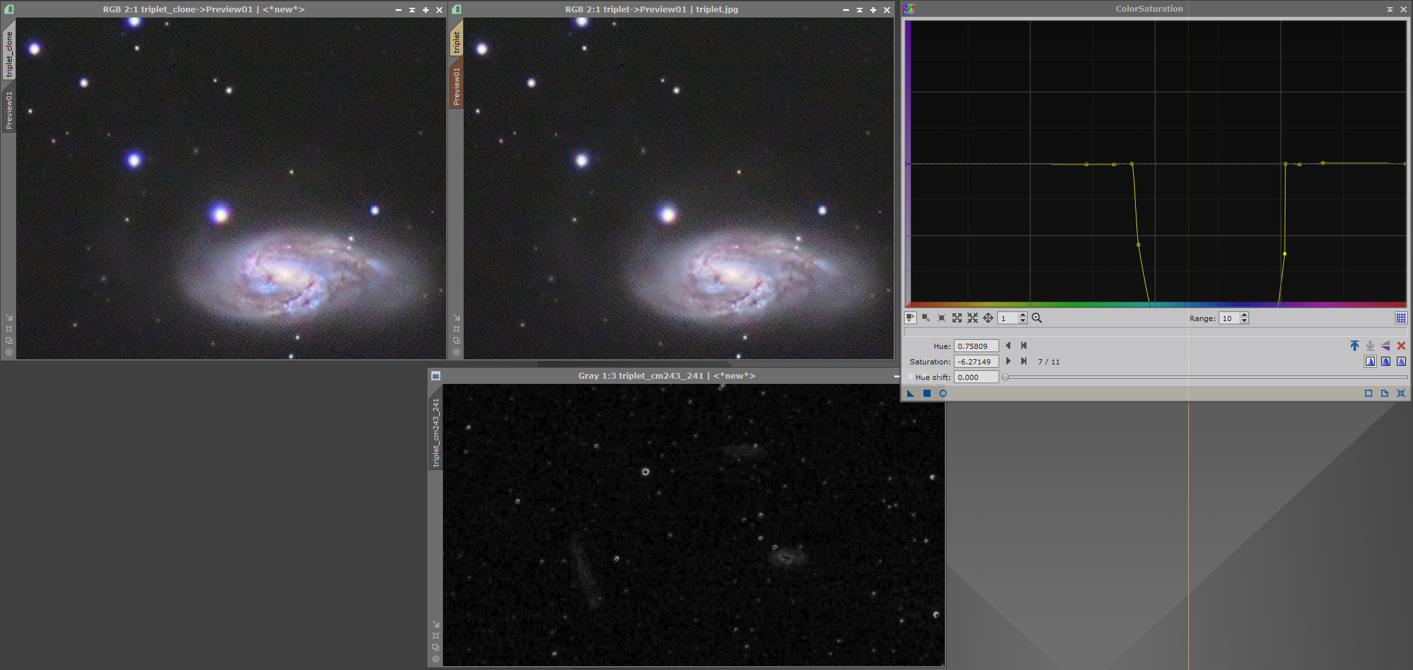Apply the process with the square icon
Viewport: 1413px width, 670px height.
(927, 394)
